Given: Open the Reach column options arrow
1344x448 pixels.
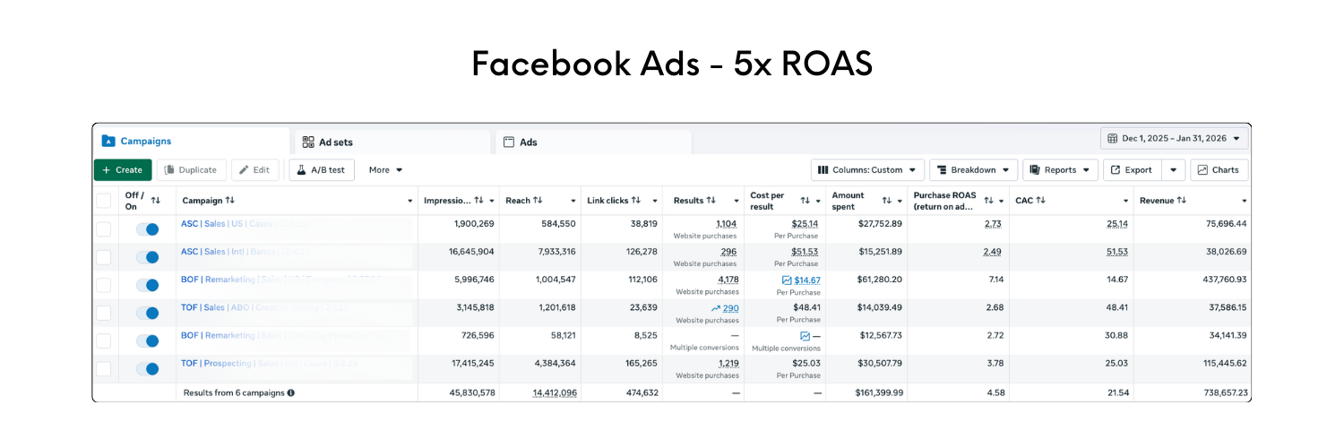Looking at the screenshot, I should (x=573, y=201).
